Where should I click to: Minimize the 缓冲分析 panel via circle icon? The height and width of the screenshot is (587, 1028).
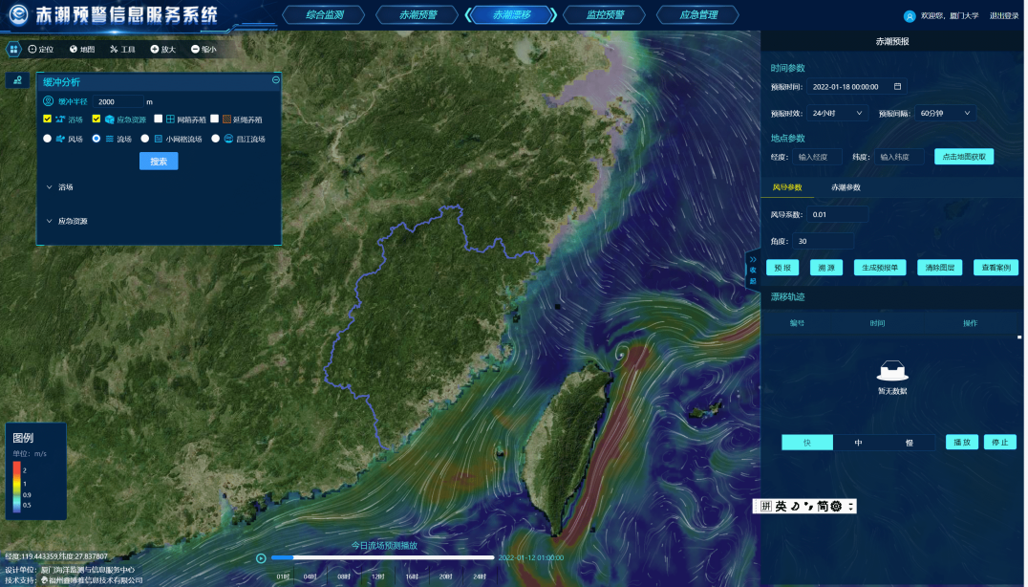[276, 80]
